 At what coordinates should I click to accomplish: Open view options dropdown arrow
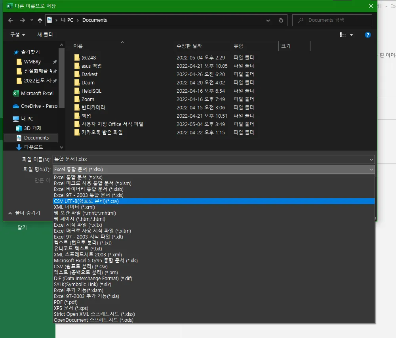[x=351, y=35]
